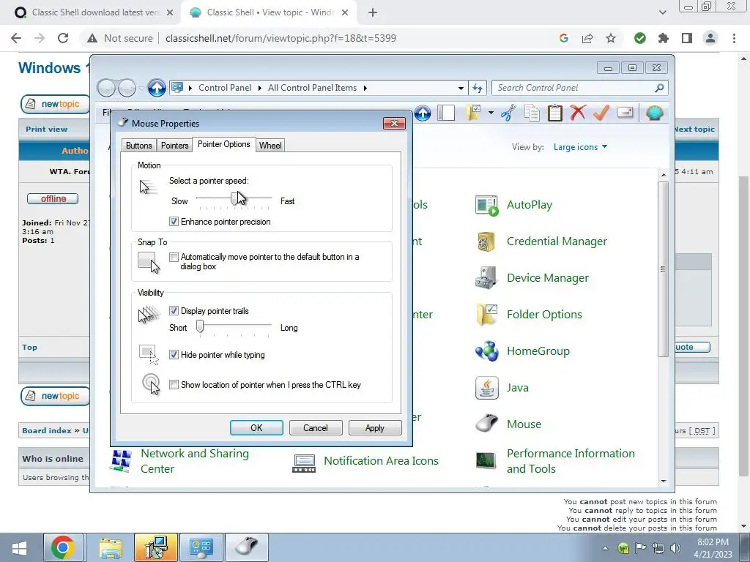Open Chrome three-dot menu
Image resolution: width=750 pixels, height=562 pixels.
(734, 38)
